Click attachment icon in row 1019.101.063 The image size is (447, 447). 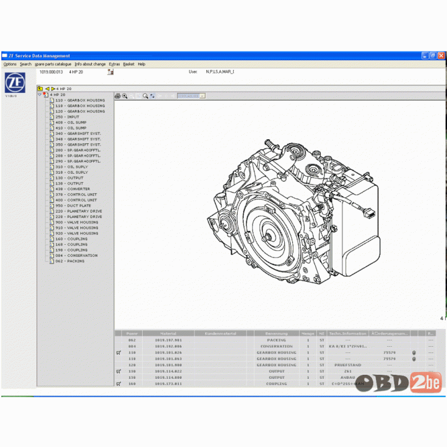(x=414, y=359)
